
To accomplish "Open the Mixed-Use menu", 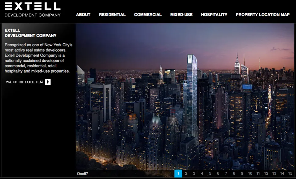I will coord(181,14).
